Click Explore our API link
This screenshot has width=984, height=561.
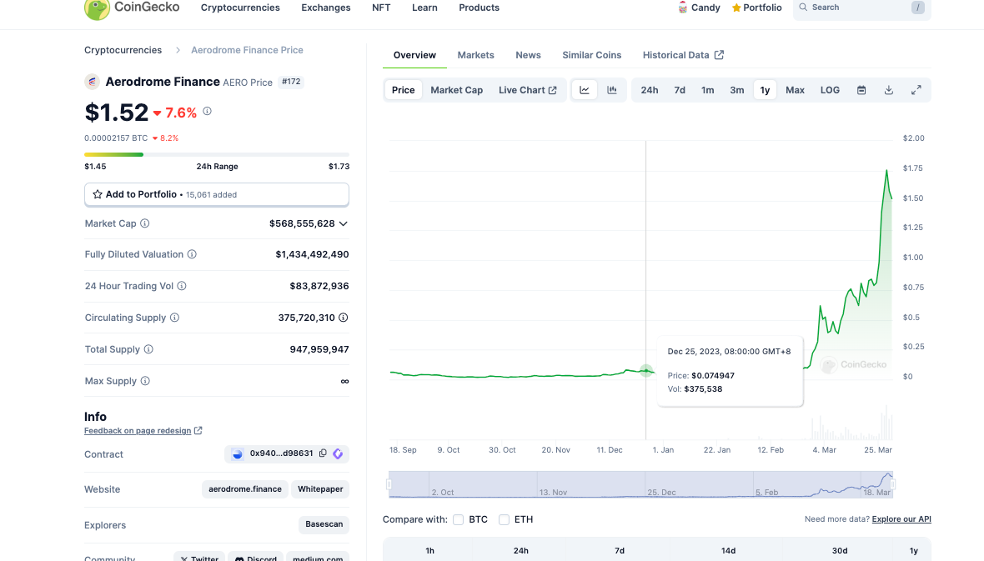[x=901, y=519]
